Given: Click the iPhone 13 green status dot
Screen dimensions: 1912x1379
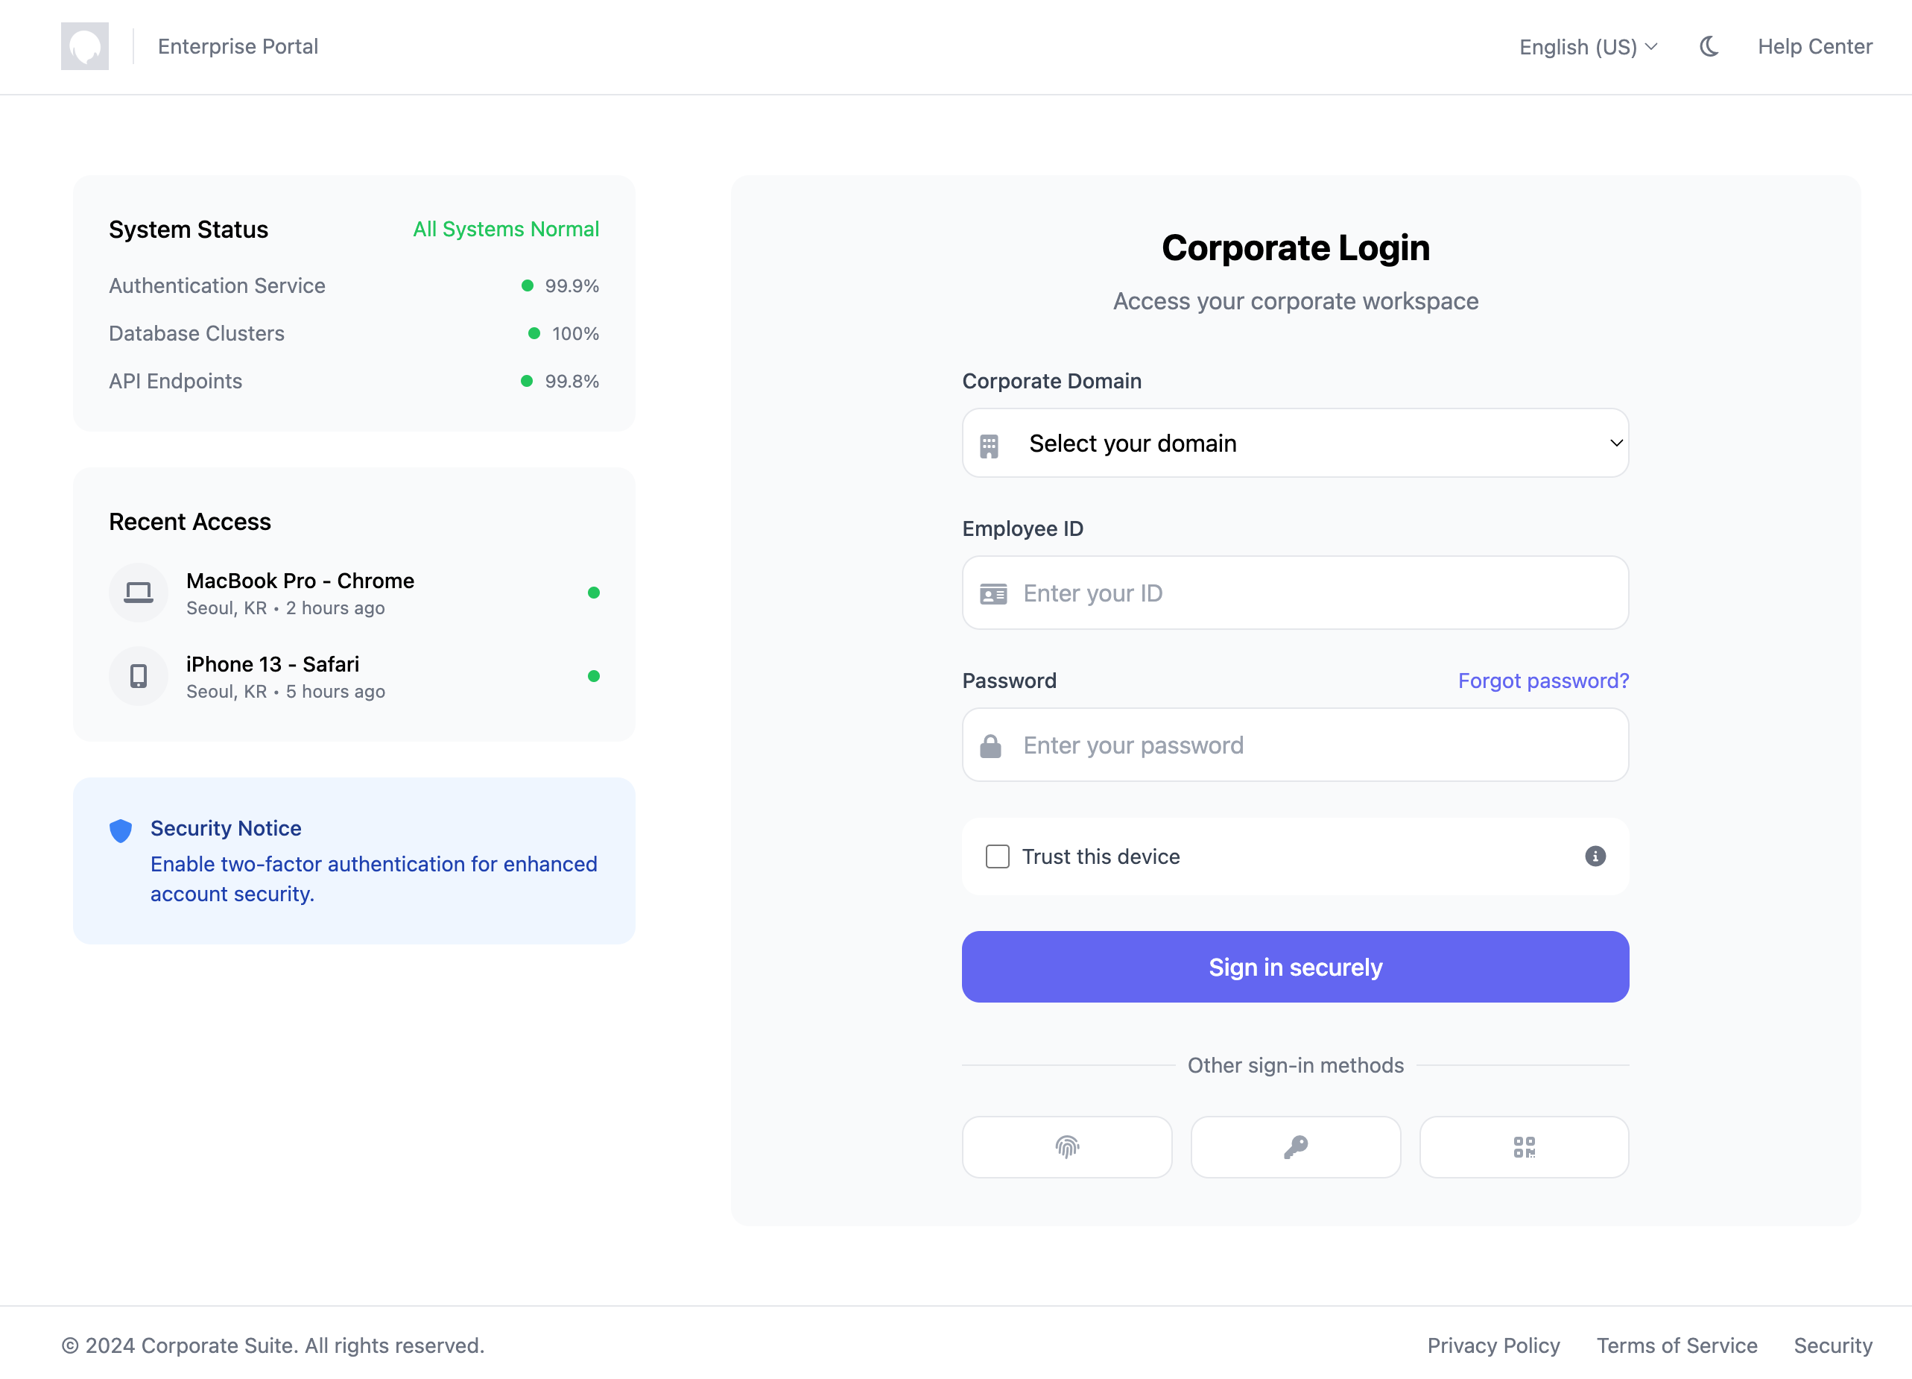Looking at the screenshot, I should (594, 676).
